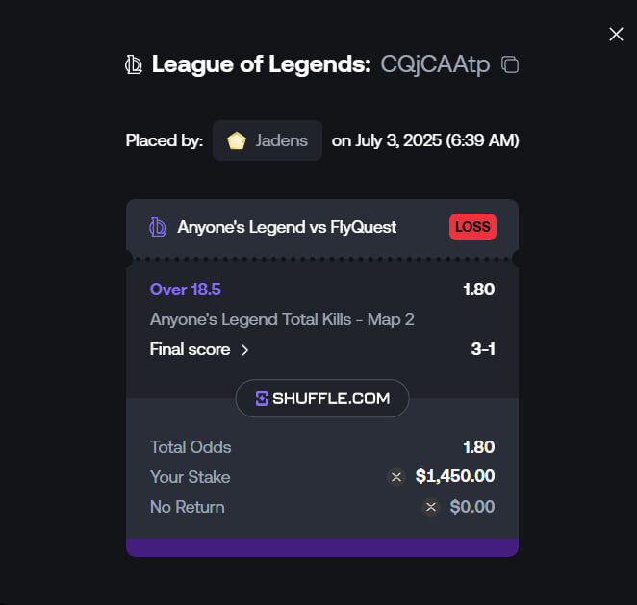
Task: Click the purple League icon beside match
Action: click(x=158, y=227)
